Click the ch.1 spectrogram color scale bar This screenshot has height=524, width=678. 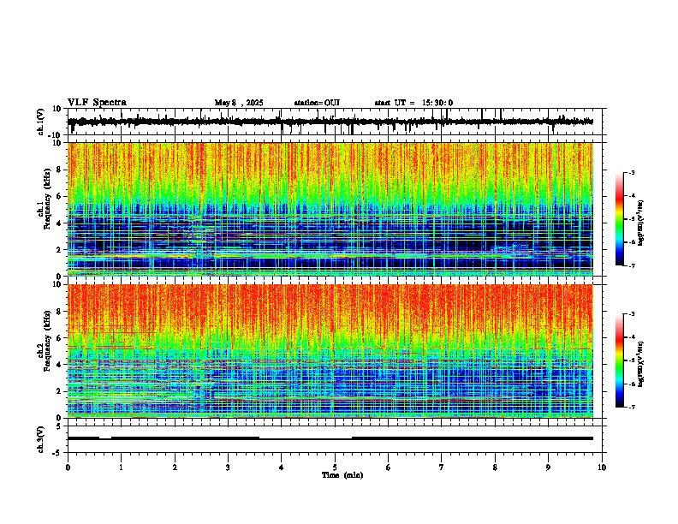(x=619, y=219)
